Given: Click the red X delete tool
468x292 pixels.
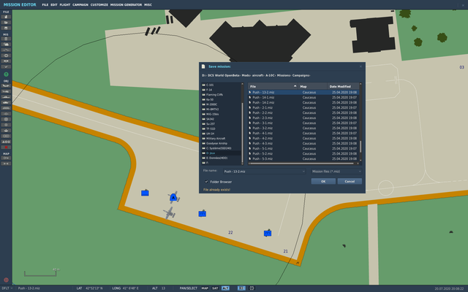Looking at the screenshot, I should (x=6, y=147).
